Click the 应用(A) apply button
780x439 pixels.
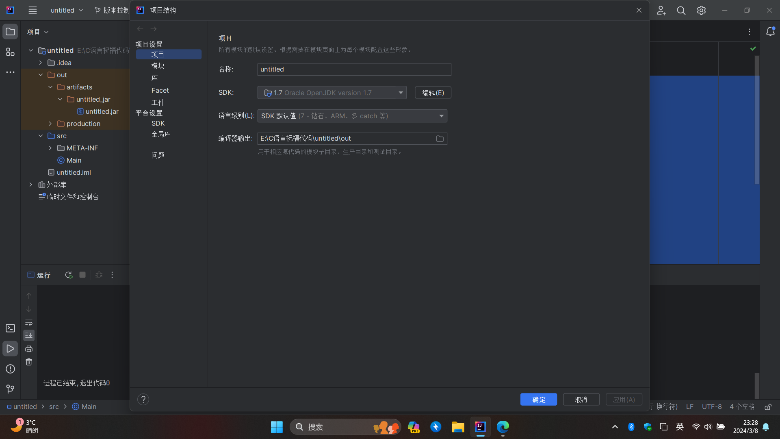pos(624,399)
